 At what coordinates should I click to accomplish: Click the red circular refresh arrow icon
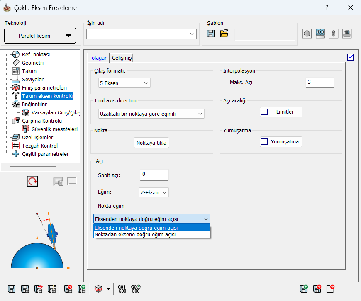32,181
